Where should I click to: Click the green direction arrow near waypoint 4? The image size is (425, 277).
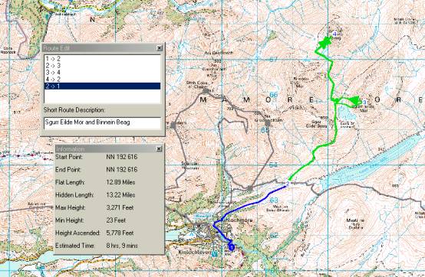325,44
